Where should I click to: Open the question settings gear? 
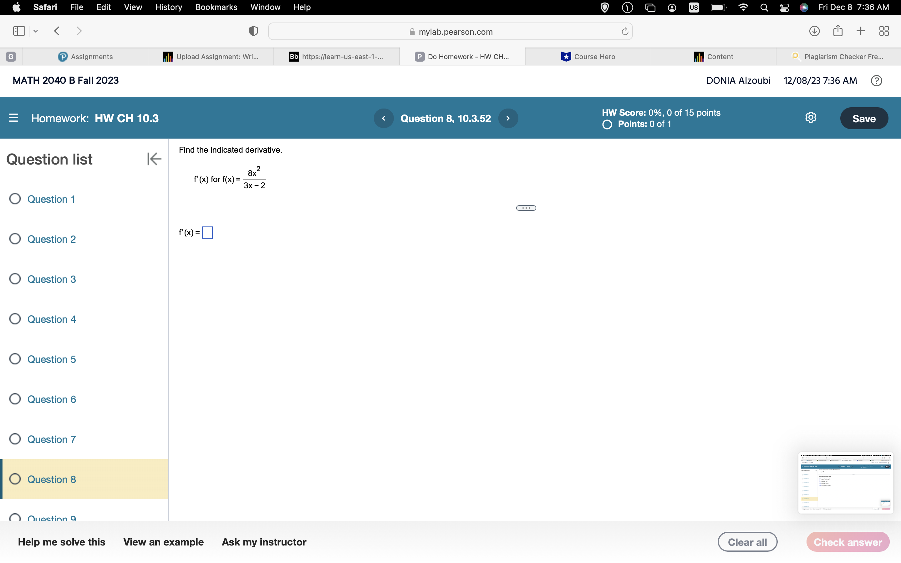point(811,117)
